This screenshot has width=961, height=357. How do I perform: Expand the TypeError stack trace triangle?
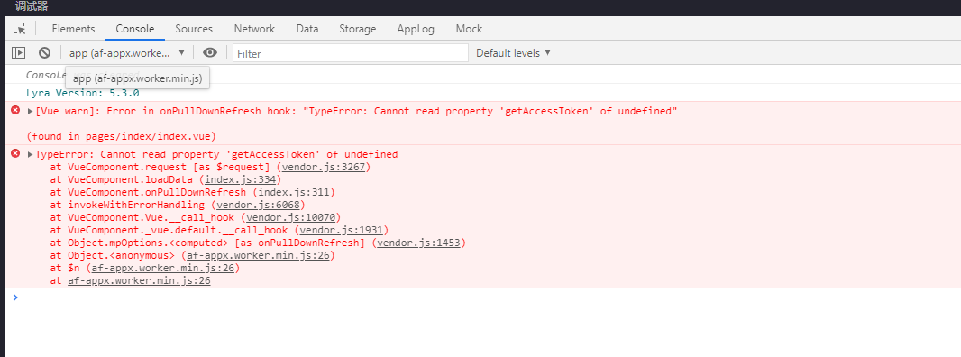[31, 154]
